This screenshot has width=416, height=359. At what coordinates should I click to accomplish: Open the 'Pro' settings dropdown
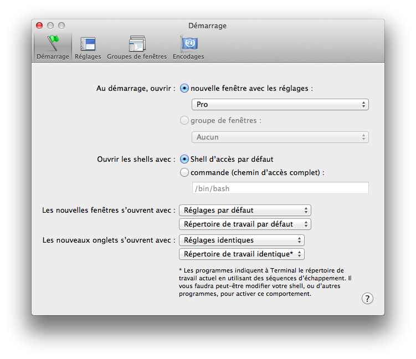280,104
